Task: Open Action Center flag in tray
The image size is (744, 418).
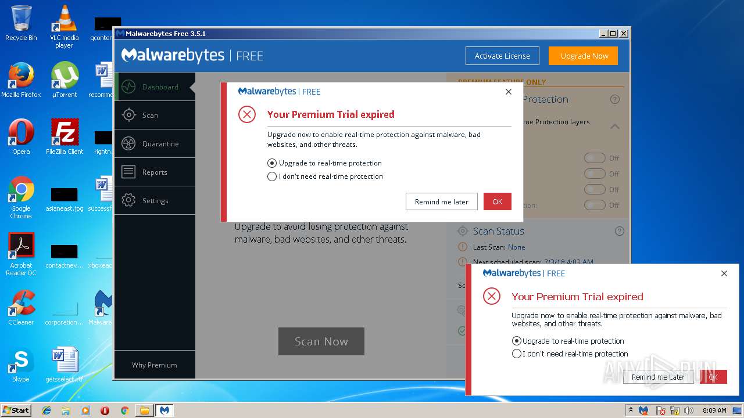Action: (661, 410)
